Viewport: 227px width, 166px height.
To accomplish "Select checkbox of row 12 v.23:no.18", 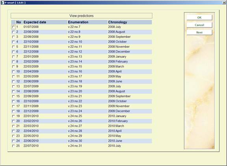I will click(x=13, y=81).
